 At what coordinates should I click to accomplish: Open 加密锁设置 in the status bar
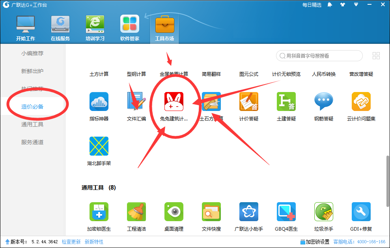click(315, 242)
